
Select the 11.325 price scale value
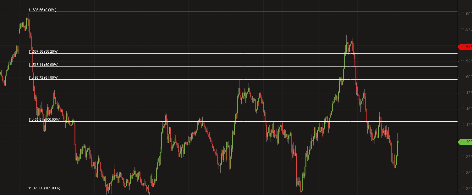click(466, 188)
